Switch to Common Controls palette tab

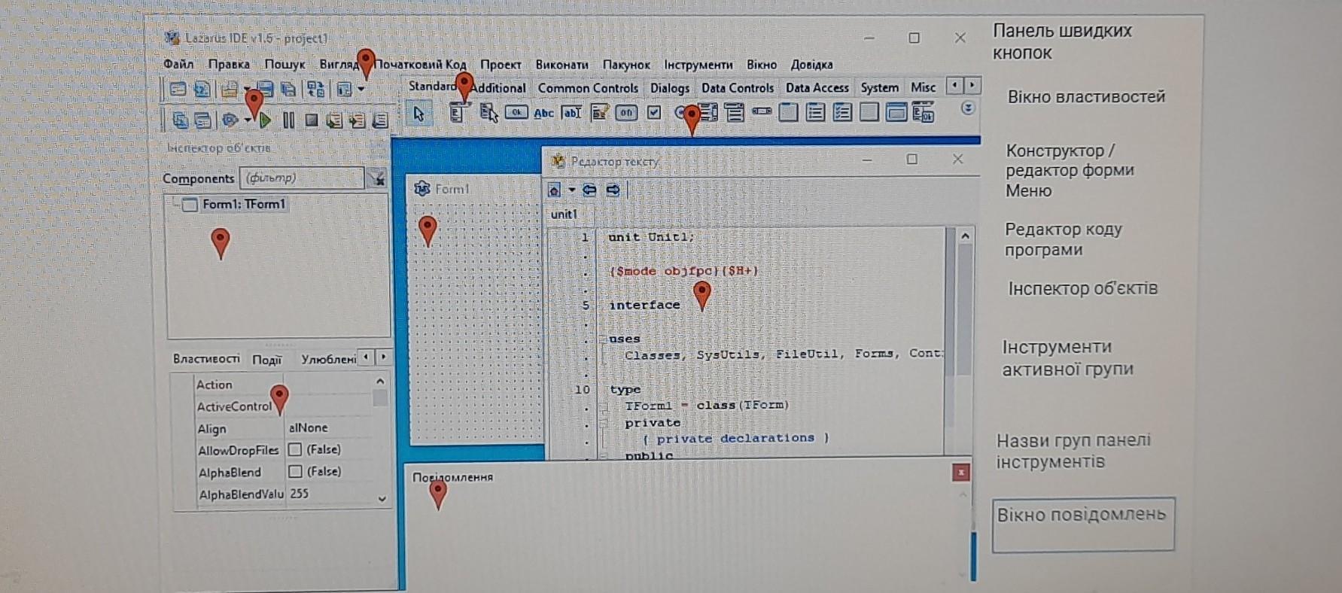(588, 88)
